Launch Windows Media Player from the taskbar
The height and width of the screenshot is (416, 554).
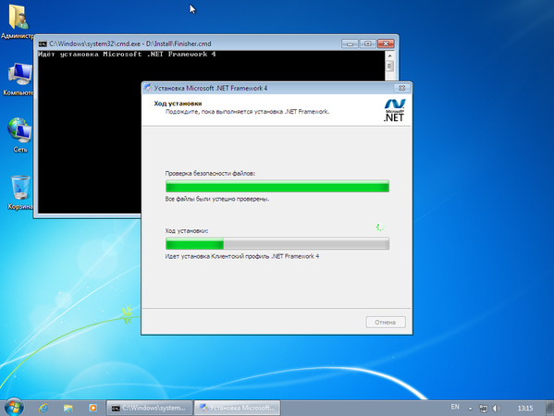92,408
